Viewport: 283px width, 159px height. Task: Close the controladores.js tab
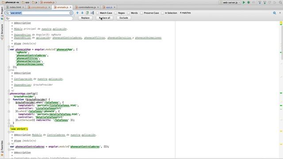pos(98,7)
